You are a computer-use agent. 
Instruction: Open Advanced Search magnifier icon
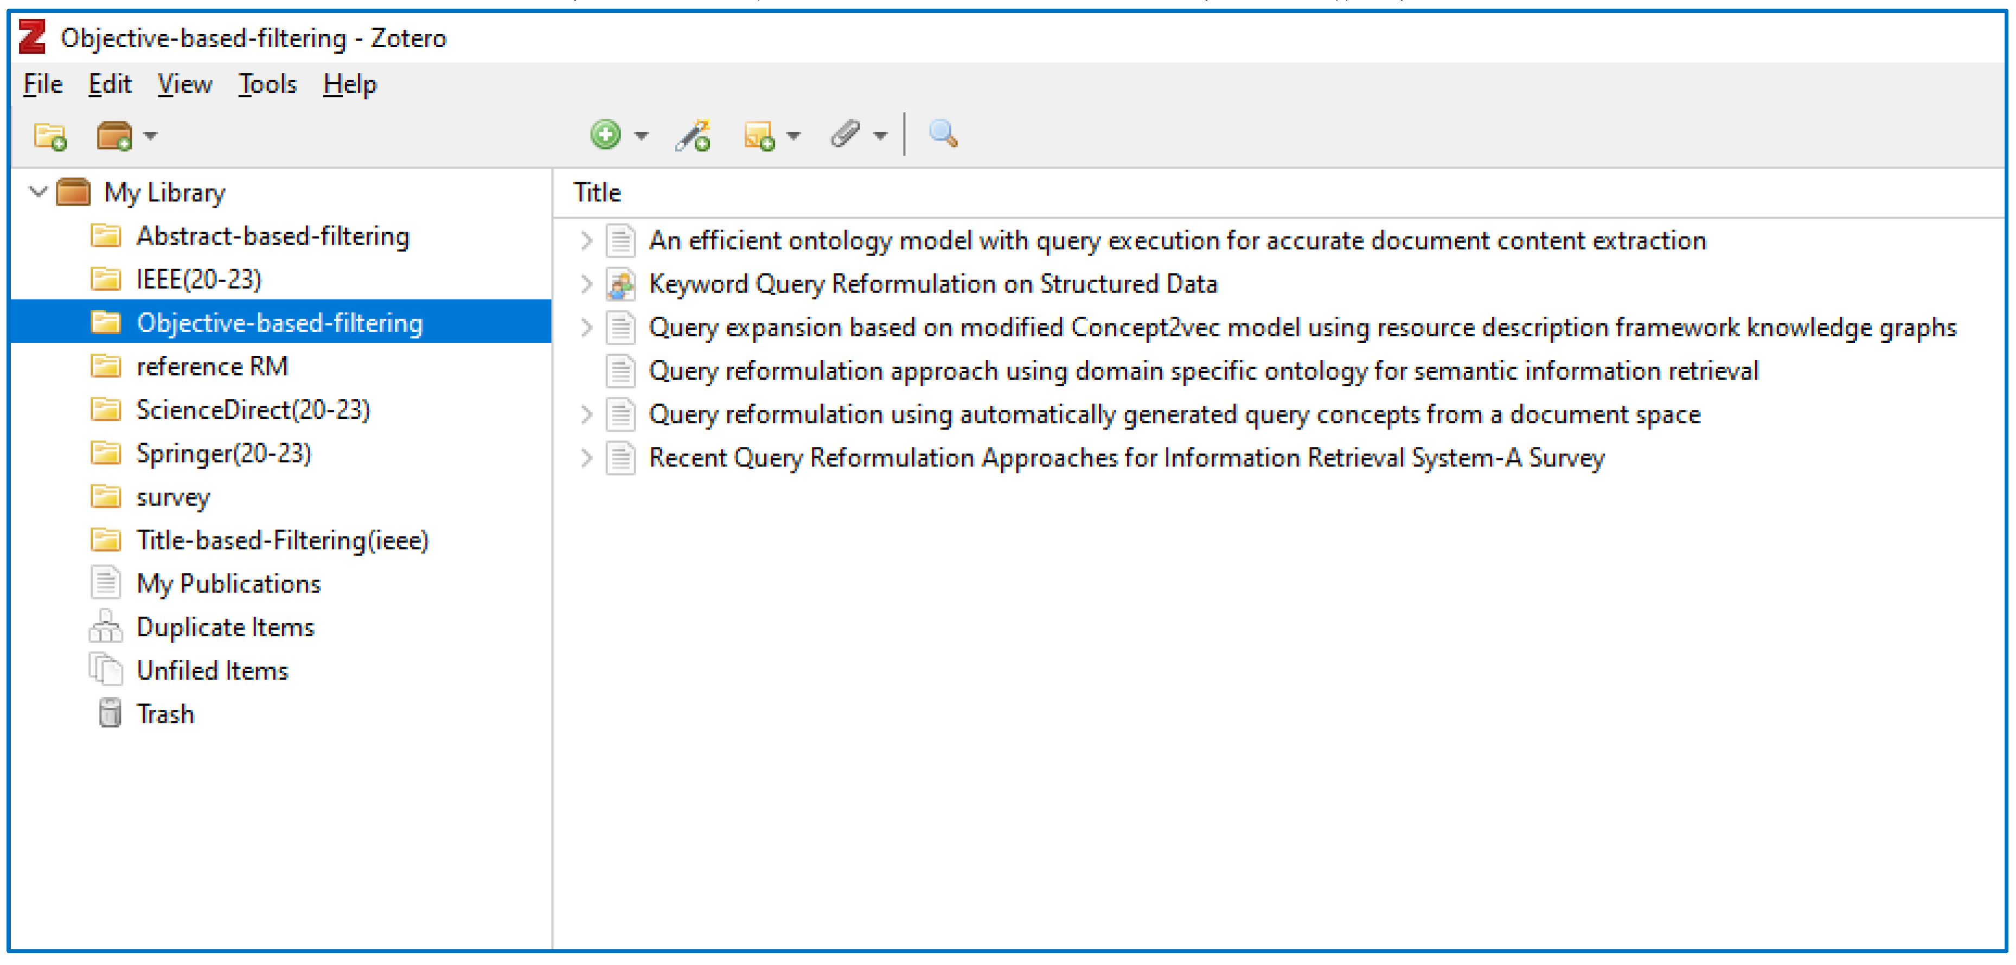pyautogui.click(x=942, y=134)
